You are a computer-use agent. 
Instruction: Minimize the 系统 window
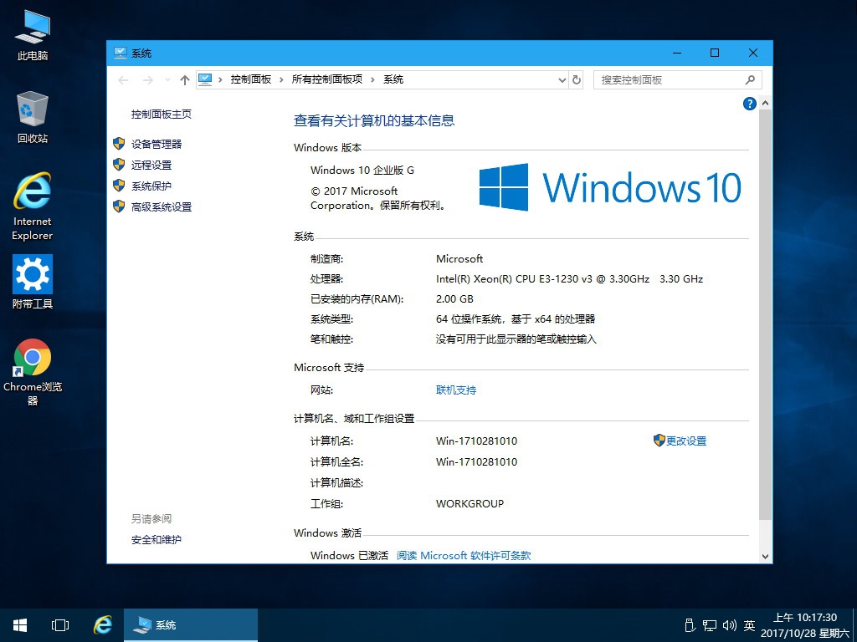676,53
